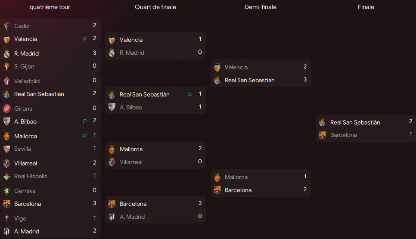Click Real Hispalis club badge icon
The width and height of the screenshot is (416, 239).
click(6, 177)
